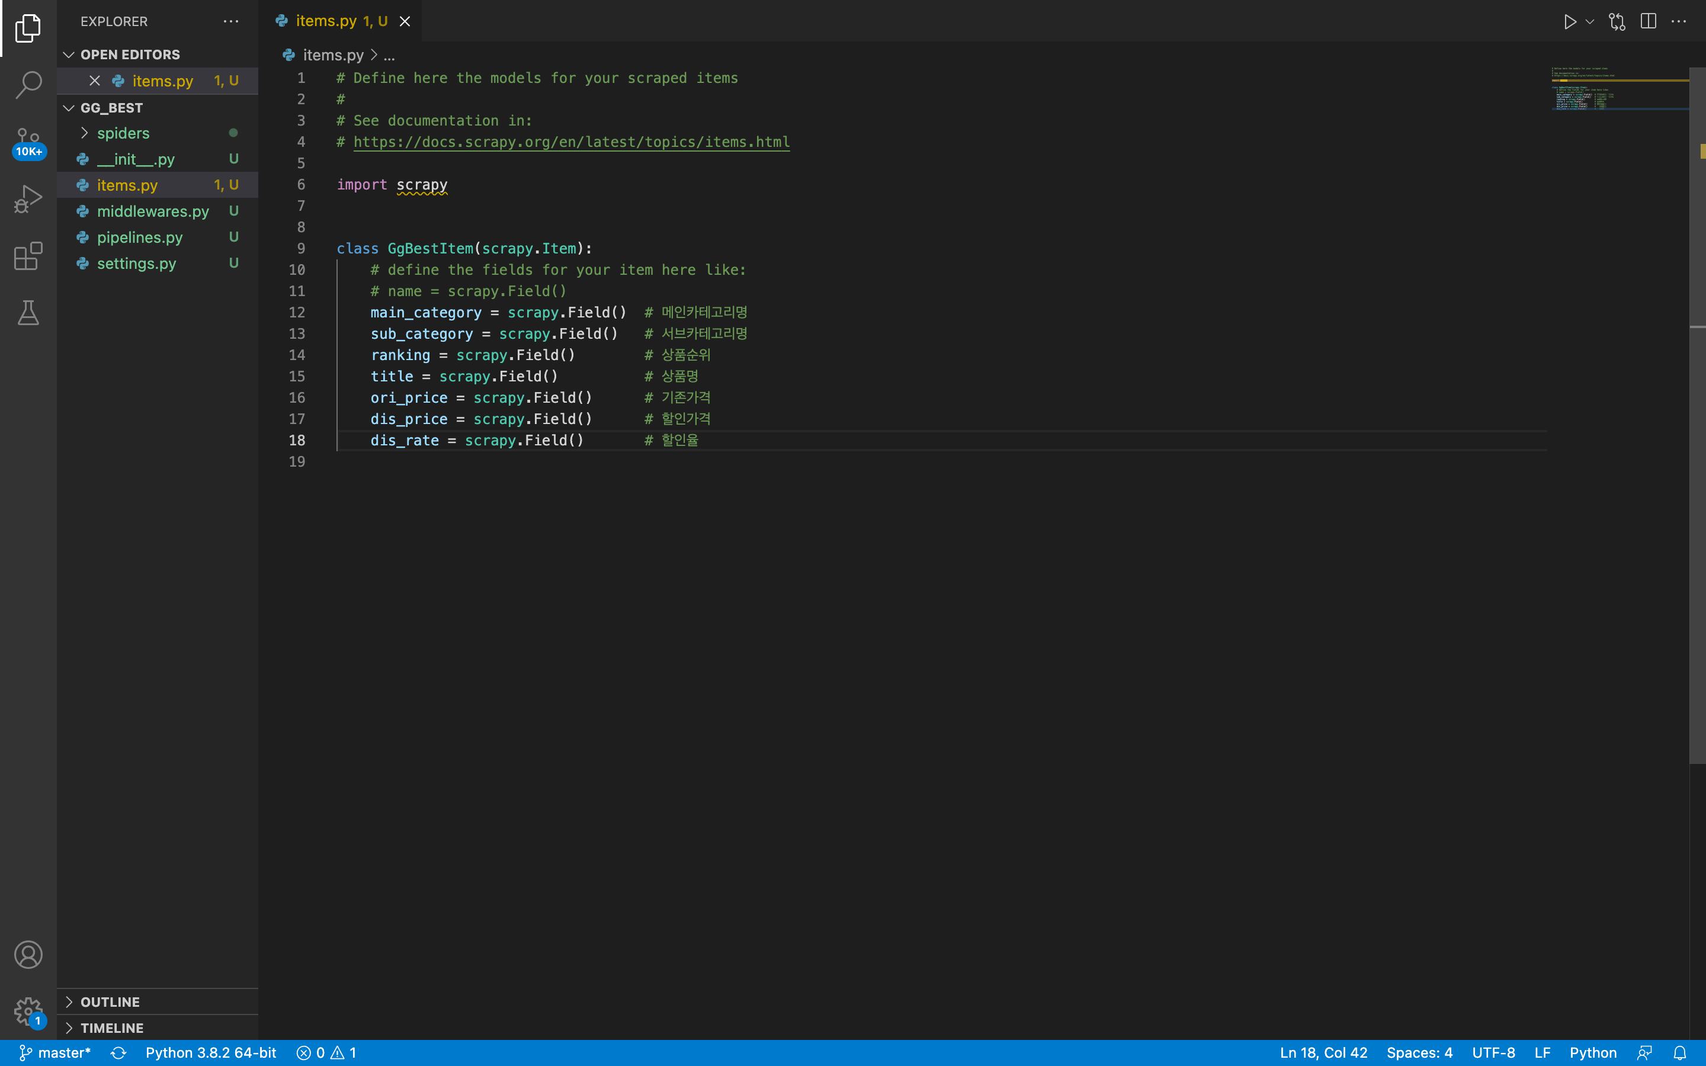Open the Testing flask view

pos(28,313)
